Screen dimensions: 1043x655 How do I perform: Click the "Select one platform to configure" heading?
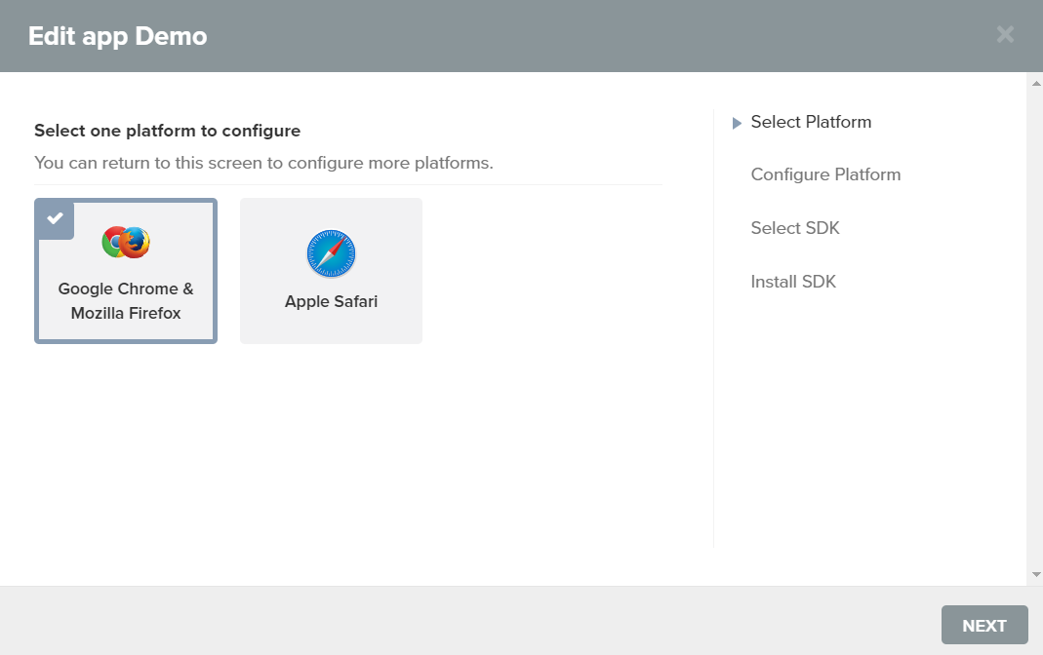pos(167,131)
